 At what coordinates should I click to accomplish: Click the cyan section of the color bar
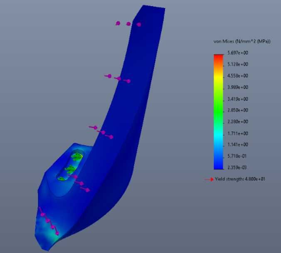(219, 136)
